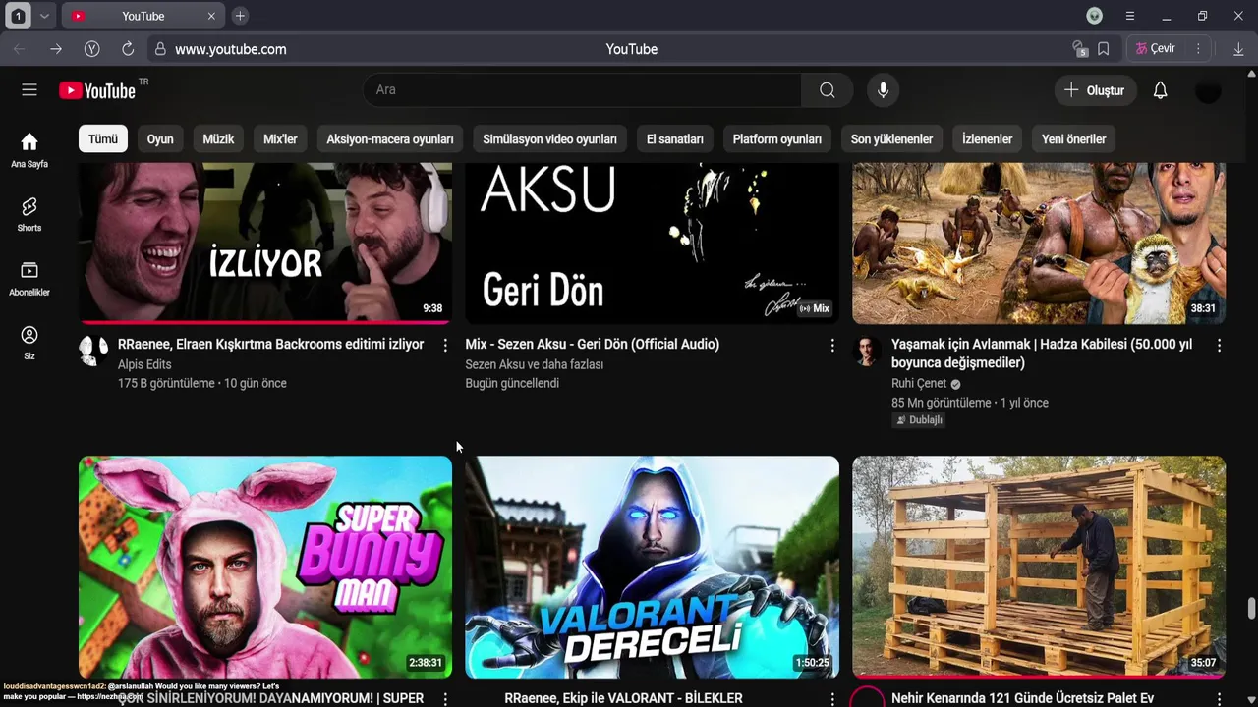Click the page vertical scrollbar thumb
Screen dimensions: 1258x707
click(1251, 609)
